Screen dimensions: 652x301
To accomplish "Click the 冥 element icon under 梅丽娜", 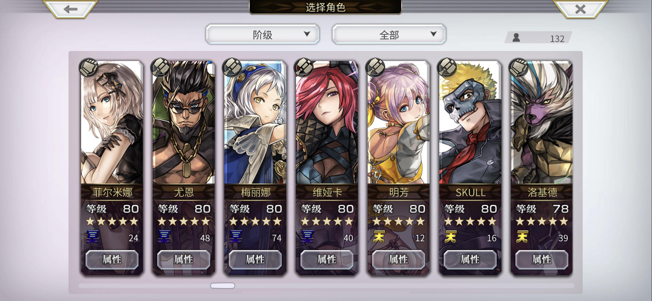I will [x=235, y=237].
